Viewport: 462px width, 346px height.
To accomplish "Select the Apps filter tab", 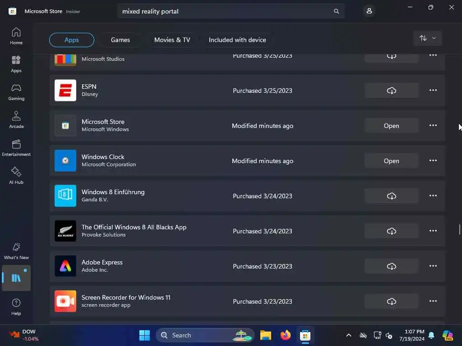I will (x=72, y=40).
